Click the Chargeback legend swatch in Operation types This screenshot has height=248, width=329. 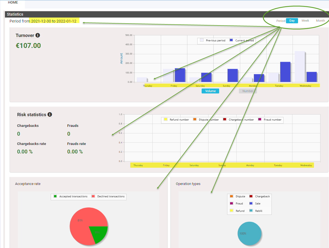click(x=251, y=196)
